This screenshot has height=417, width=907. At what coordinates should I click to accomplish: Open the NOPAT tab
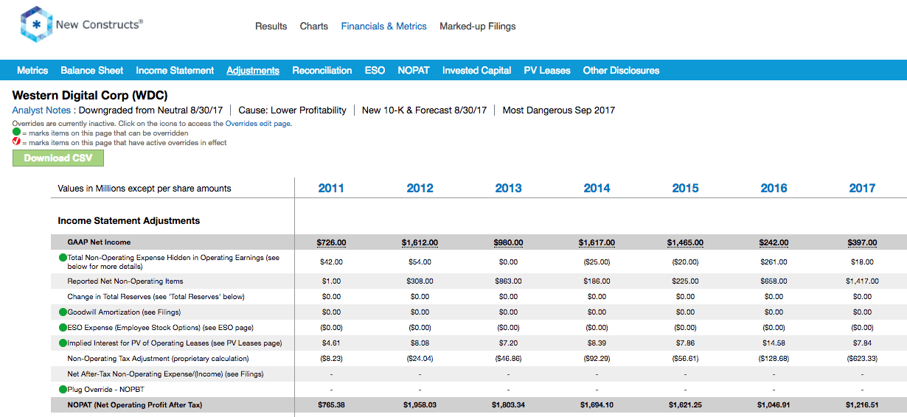[x=414, y=71]
